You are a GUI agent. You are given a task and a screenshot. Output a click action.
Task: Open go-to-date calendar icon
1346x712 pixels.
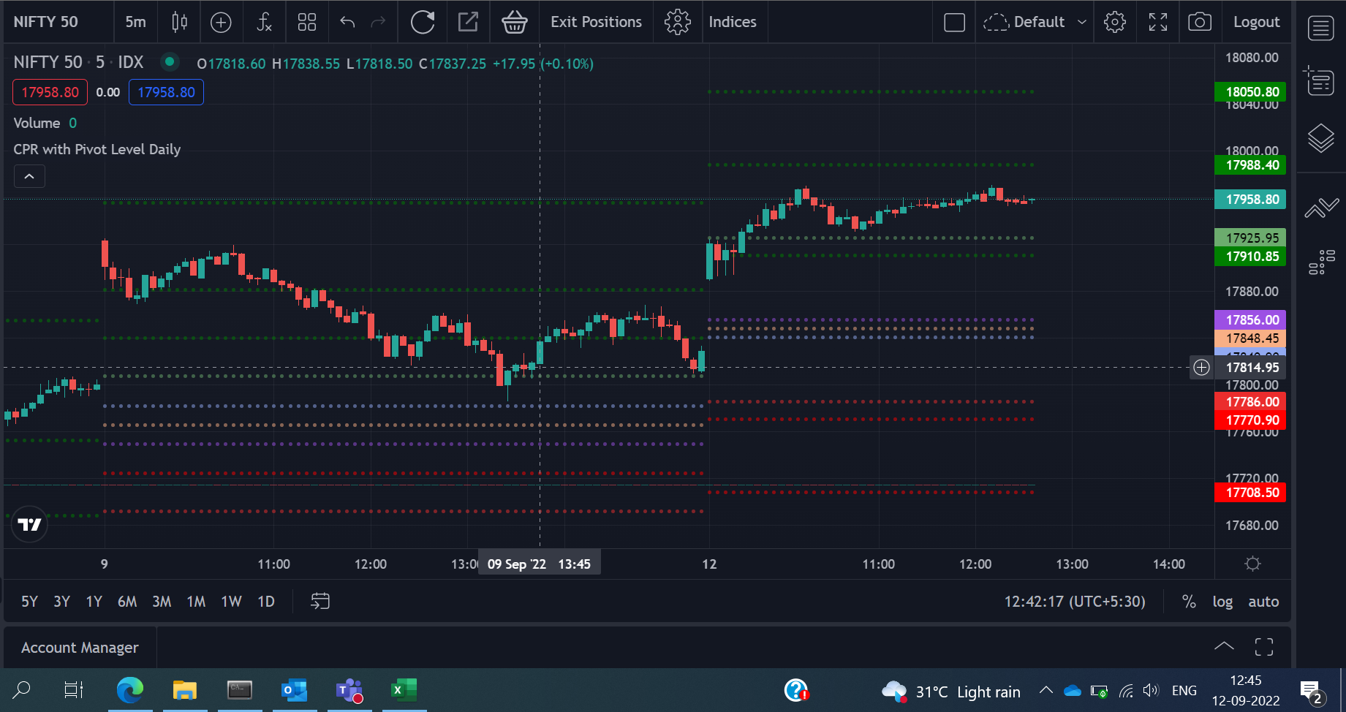click(x=320, y=601)
